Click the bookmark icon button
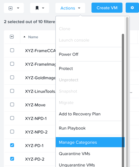 [x=37, y=8]
